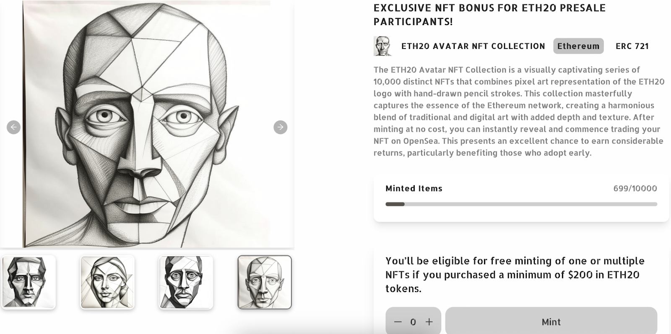Click the minted items progress bar
The height and width of the screenshot is (334, 671).
[521, 204]
